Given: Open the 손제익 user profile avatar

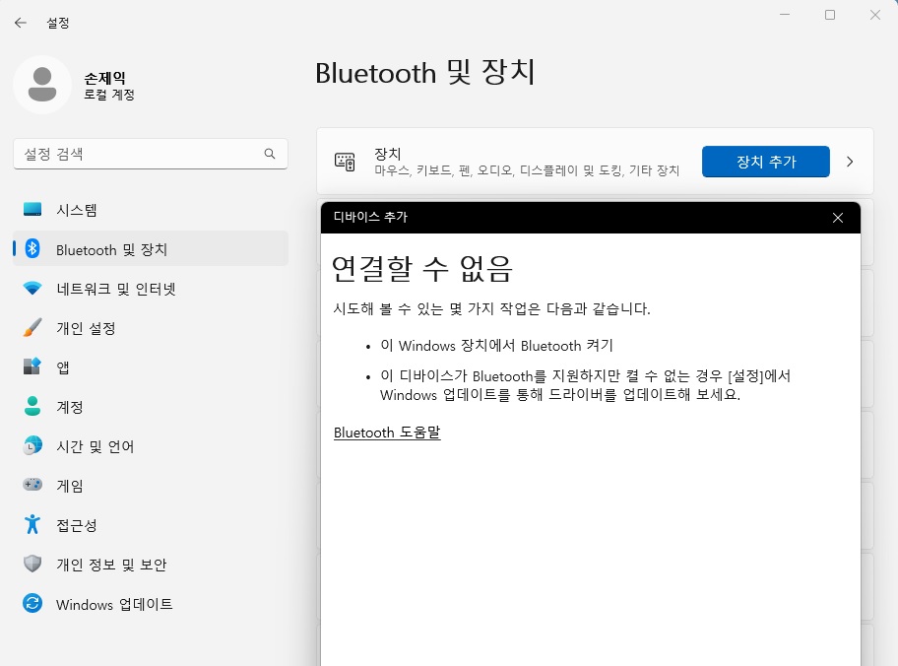Looking at the screenshot, I should (x=41, y=85).
